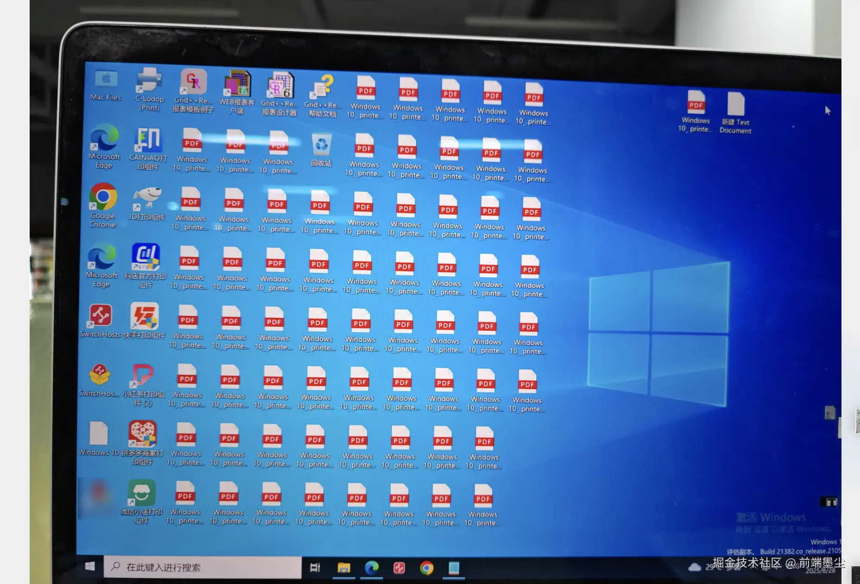Image resolution: width=860 pixels, height=584 pixels.
Task: Open the Grid++Report 帮助文档 shortcut
Action: click(323, 96)
